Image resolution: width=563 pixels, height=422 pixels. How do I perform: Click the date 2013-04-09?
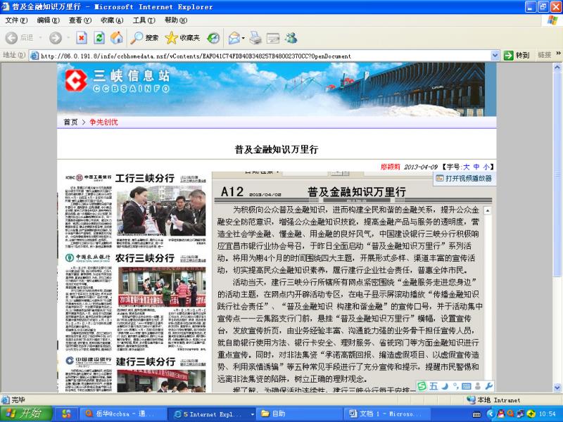pyautogui.click(x=421, y=167)
